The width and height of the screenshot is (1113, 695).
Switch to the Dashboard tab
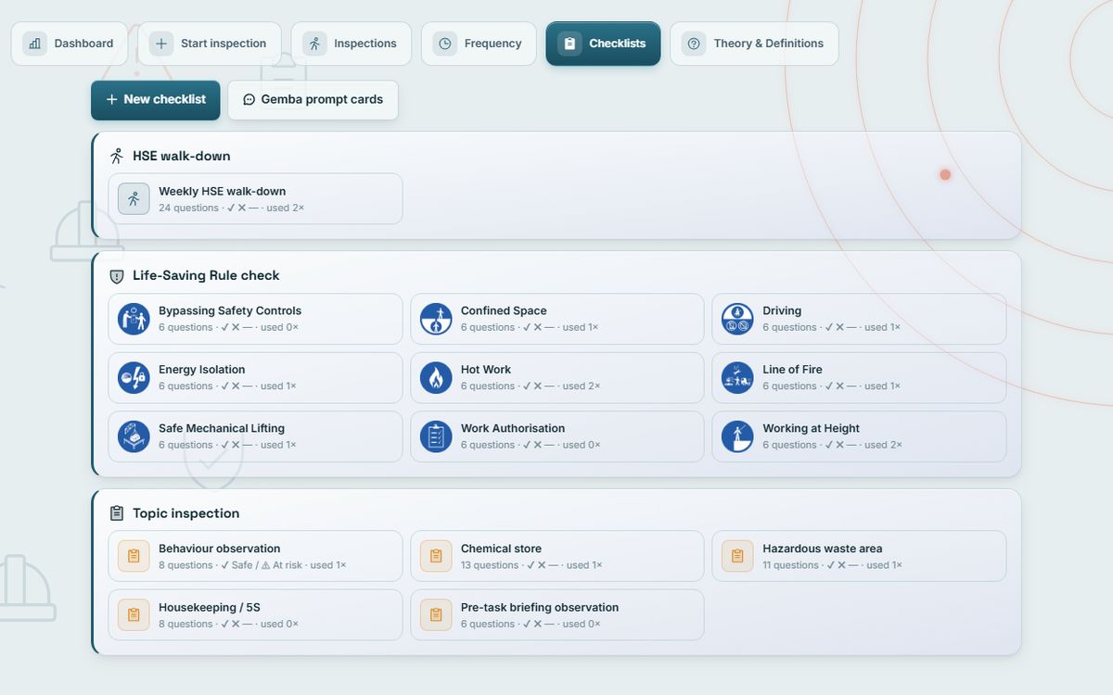tap(70, 44)
